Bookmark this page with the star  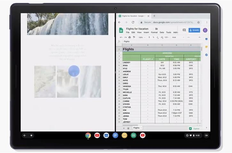(198, 22)
